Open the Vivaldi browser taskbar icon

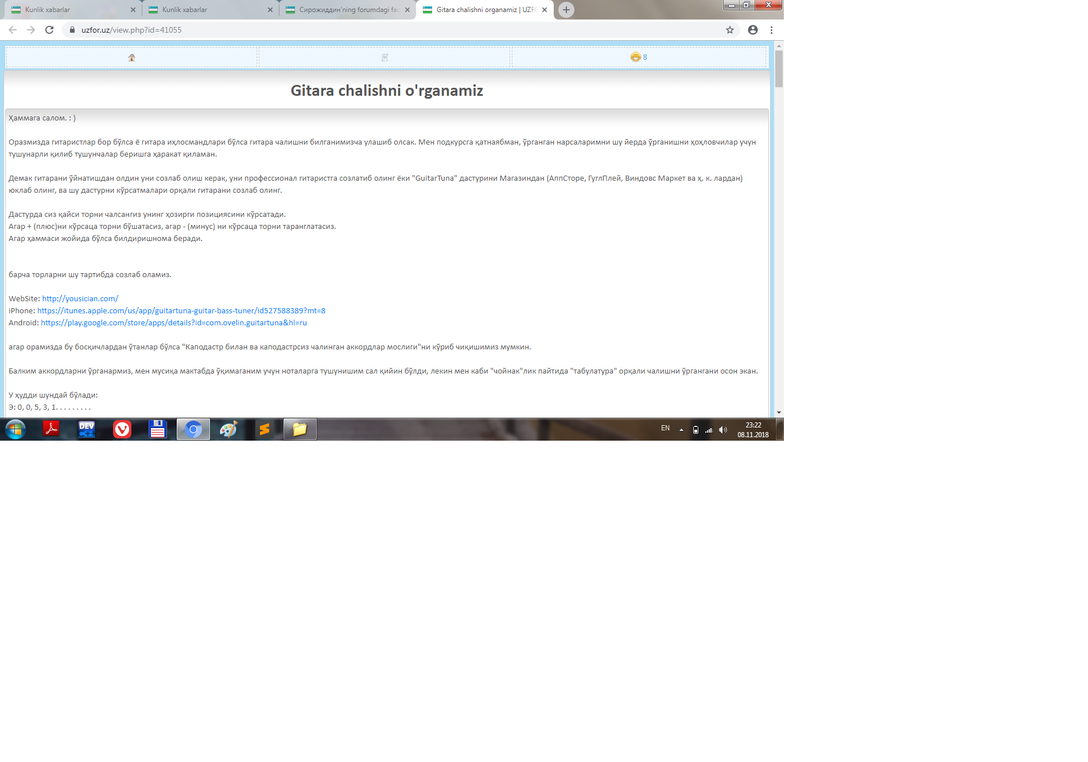[x=122, y=429]
